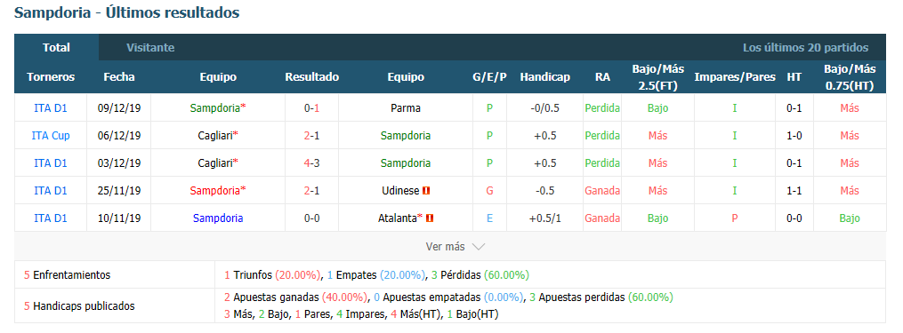Switch to the Visitante tab
This screenshot has width=903, height=333.
click(150, 48)
